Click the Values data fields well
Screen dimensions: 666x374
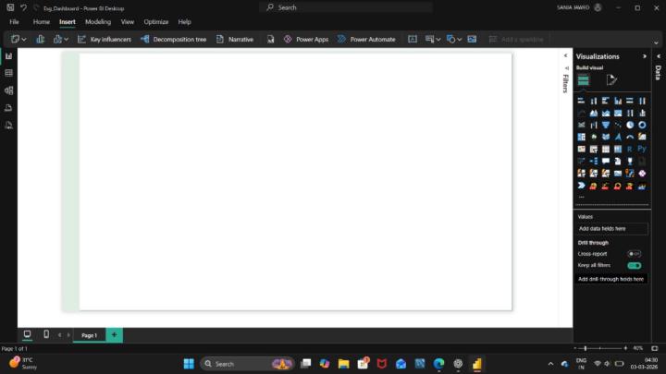611,228
